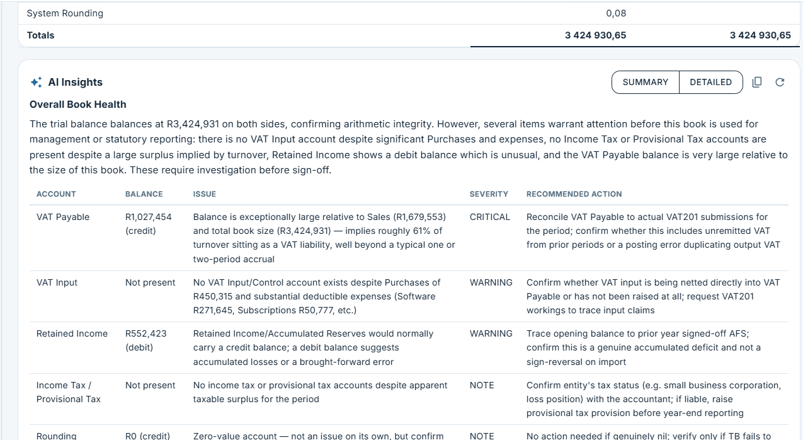Click the VAT Input recommended action text
Screen dimensions: 803x440
coord(653,296)
